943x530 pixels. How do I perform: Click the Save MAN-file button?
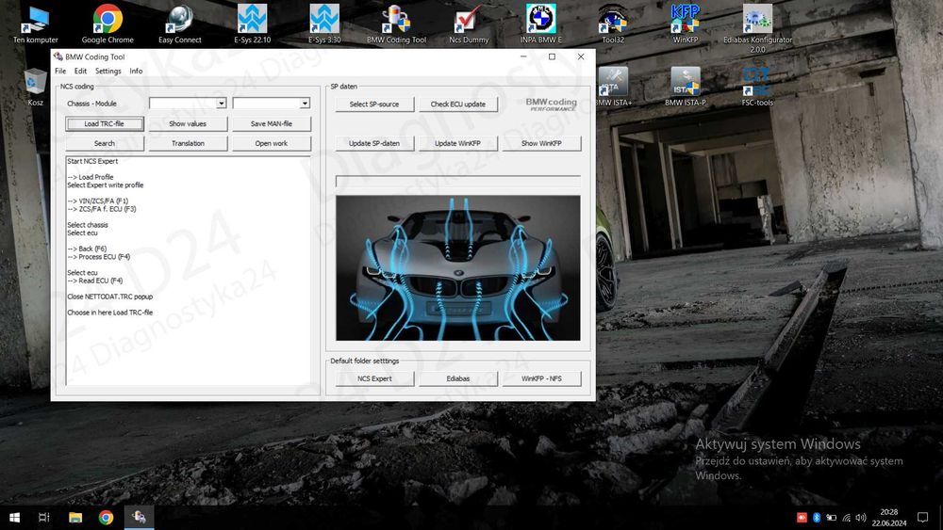coord(272,123)
